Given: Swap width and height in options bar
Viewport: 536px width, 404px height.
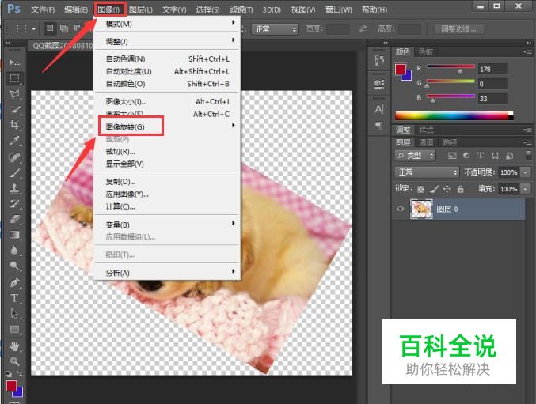Looking at the screenshot, I should click(x=363, y=29).
